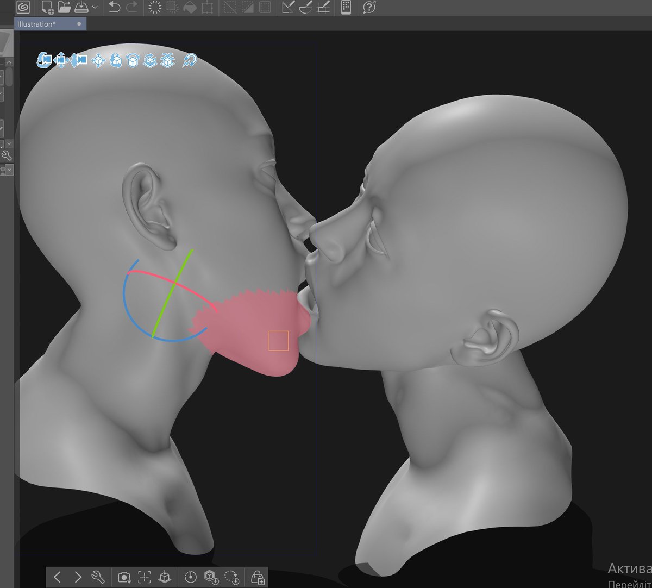Toggle Snap to Grid
The height and width of the screenshot is (588, 652).
pyautogui.click(x=323, y=7)
